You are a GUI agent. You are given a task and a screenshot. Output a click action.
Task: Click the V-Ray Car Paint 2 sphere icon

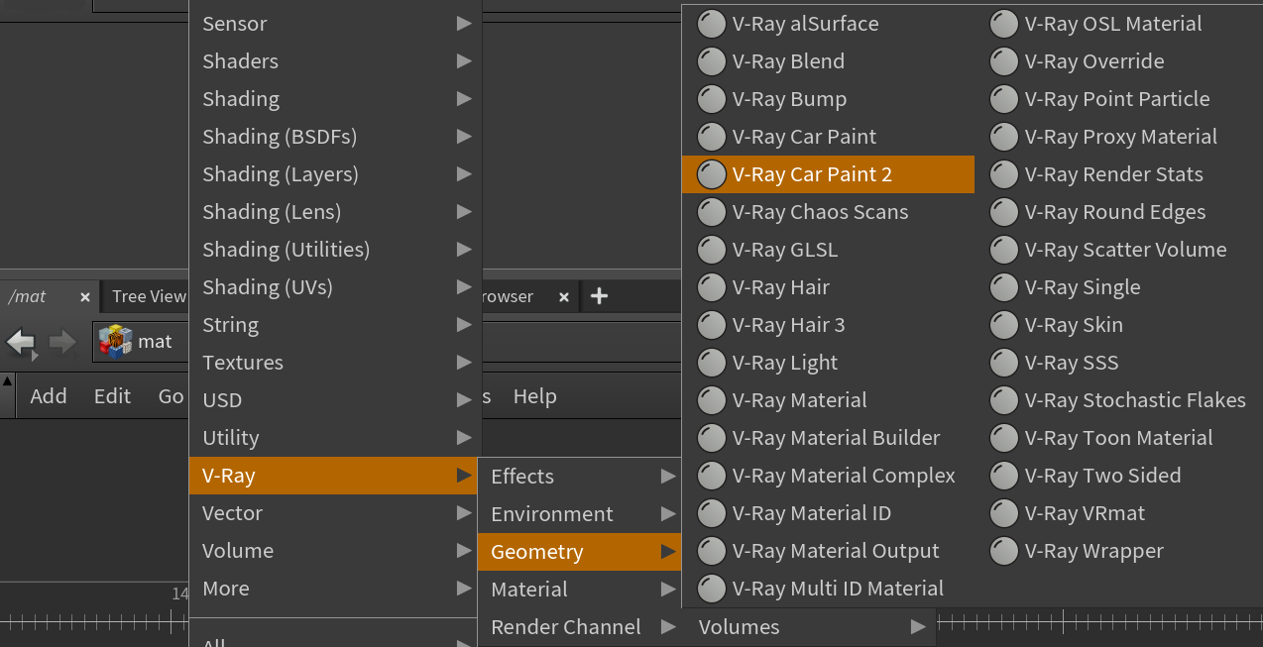[x=712, y=174]
